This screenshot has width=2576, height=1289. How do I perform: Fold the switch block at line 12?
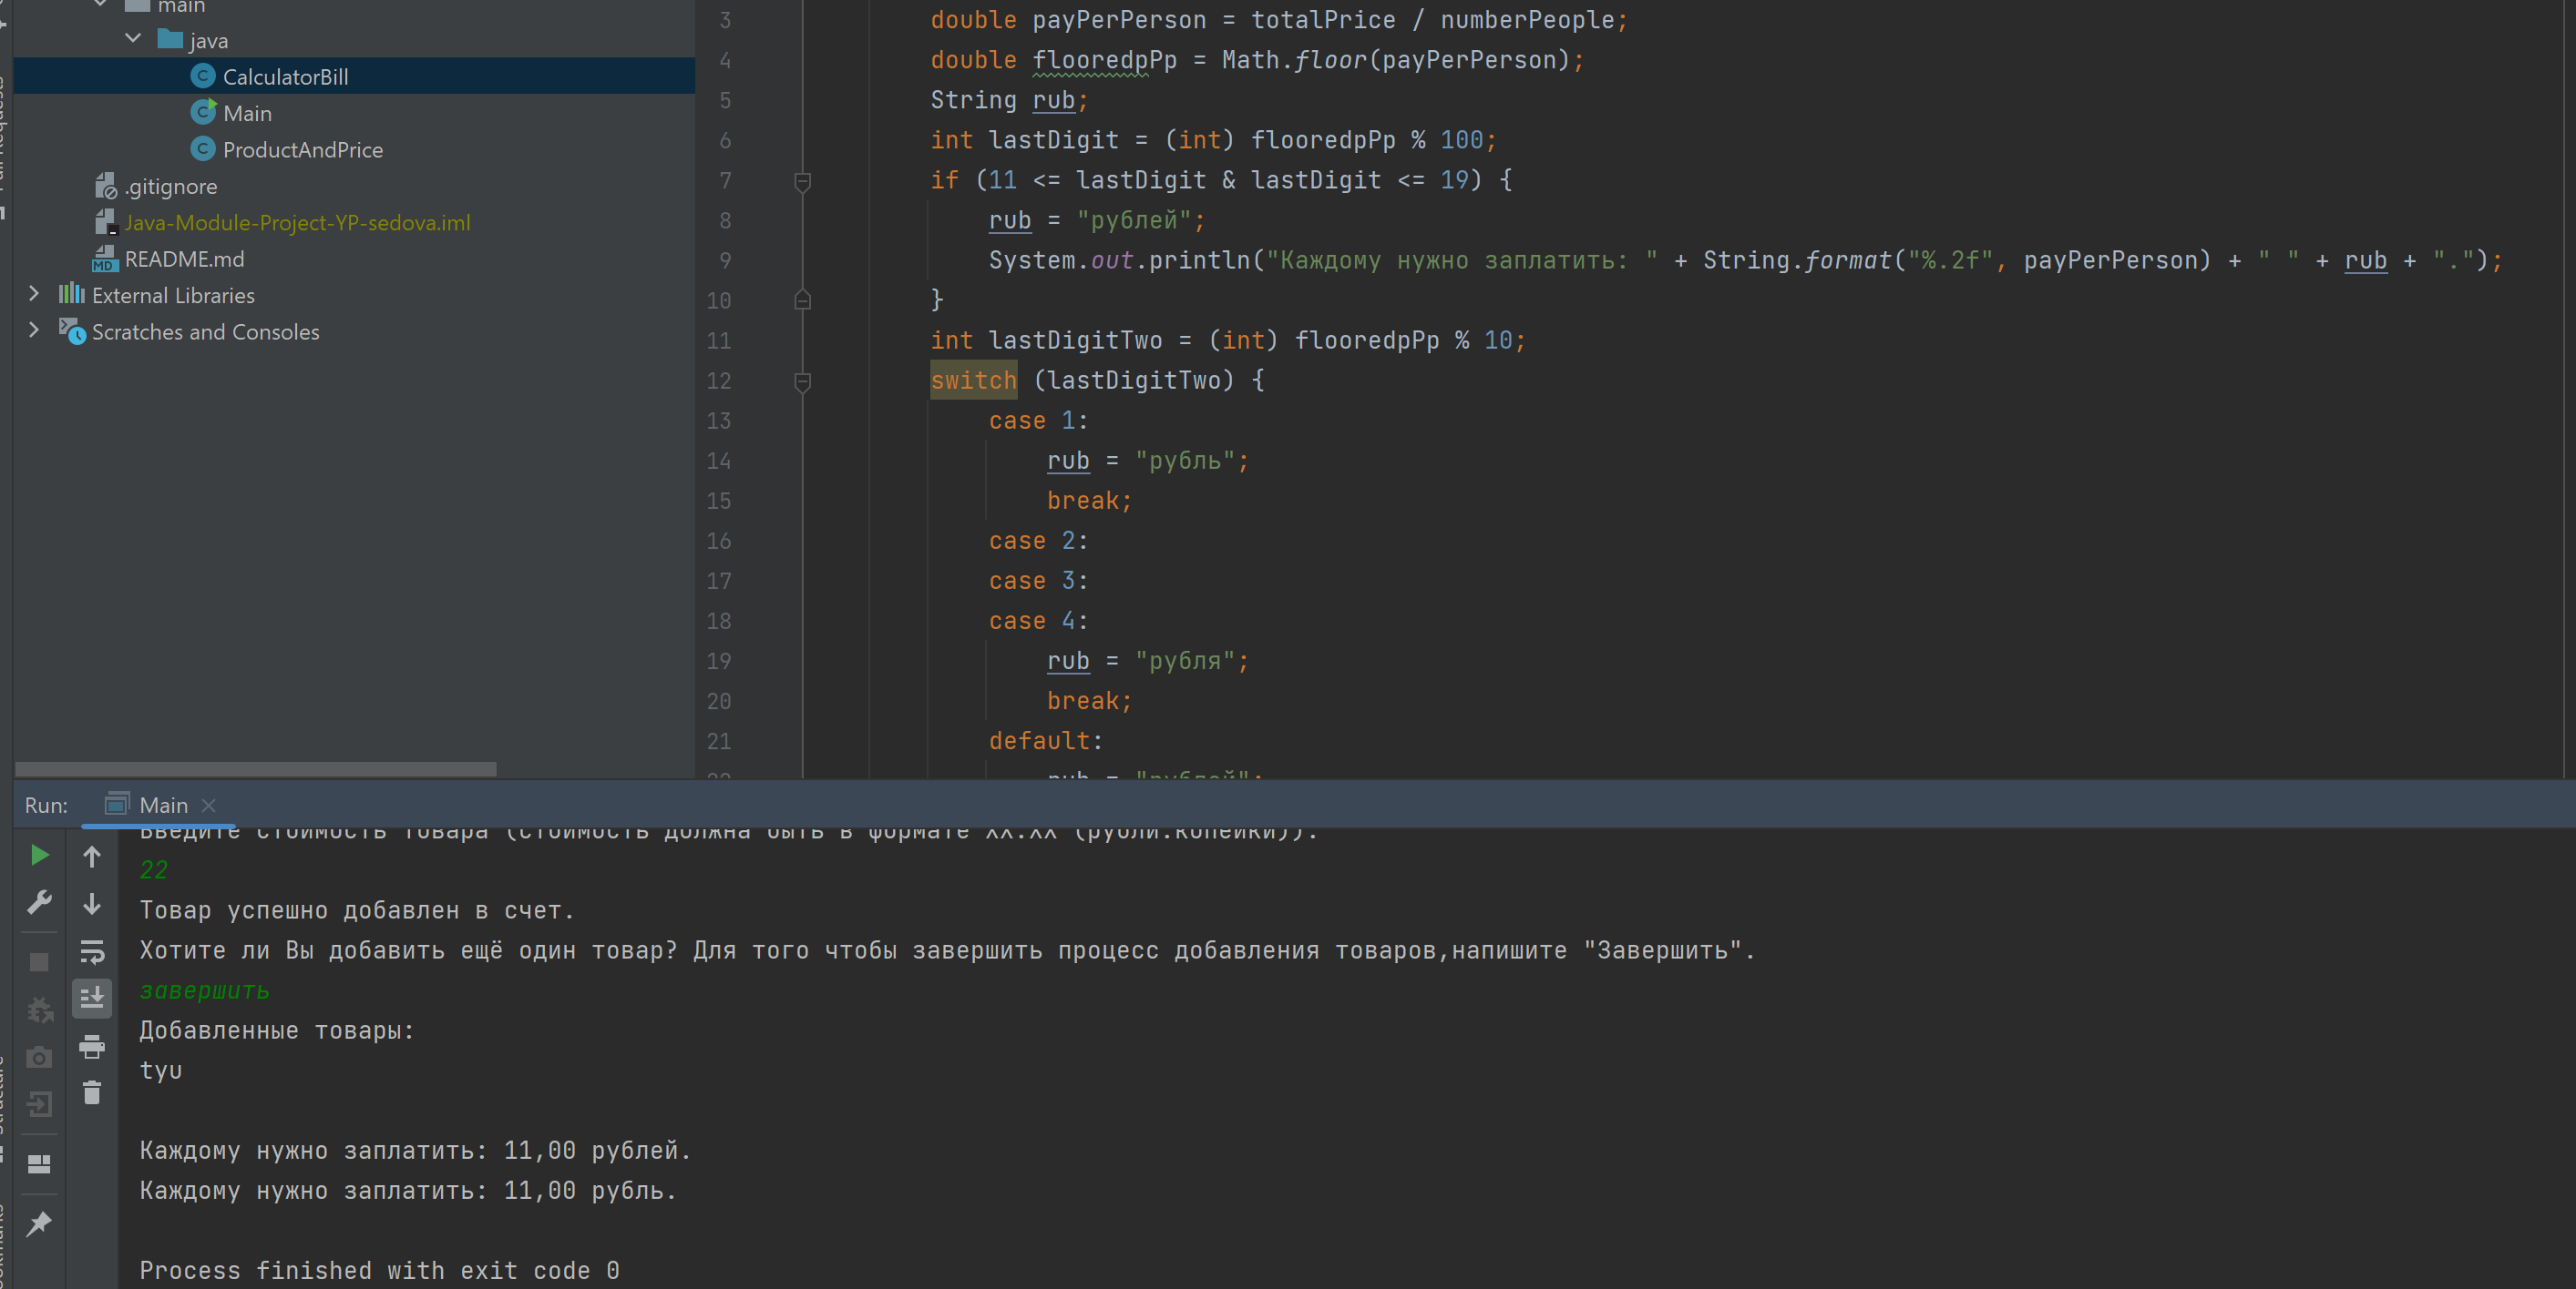[x=802, y=381]
